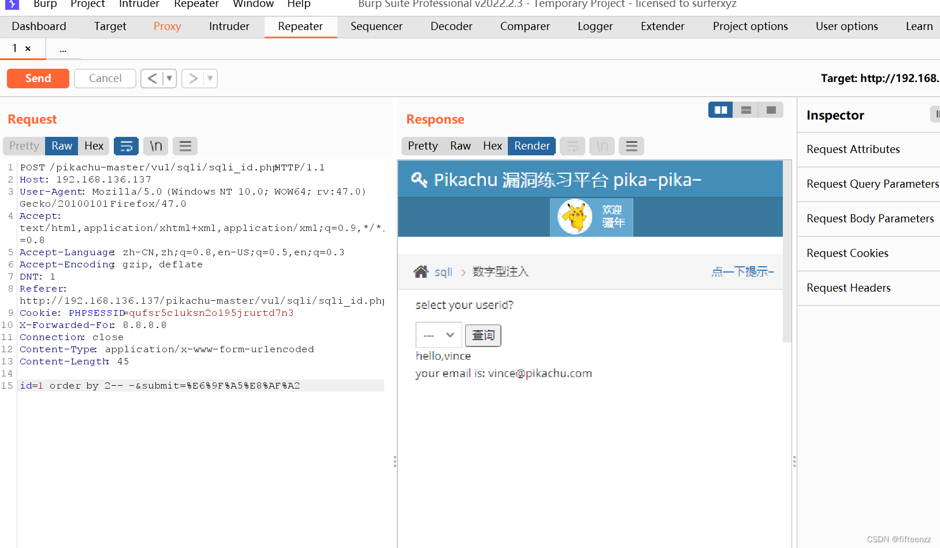Open response hamburger options menu

coord(631,146)
